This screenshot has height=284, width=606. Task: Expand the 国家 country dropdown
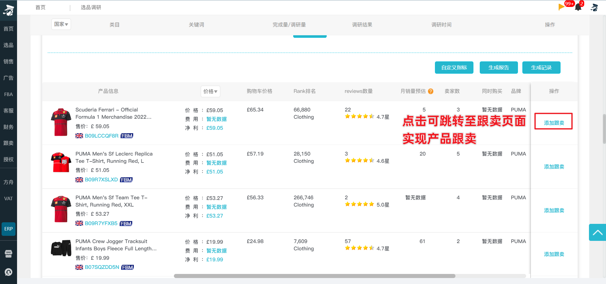pyautogui.click(x=61, y=24)
